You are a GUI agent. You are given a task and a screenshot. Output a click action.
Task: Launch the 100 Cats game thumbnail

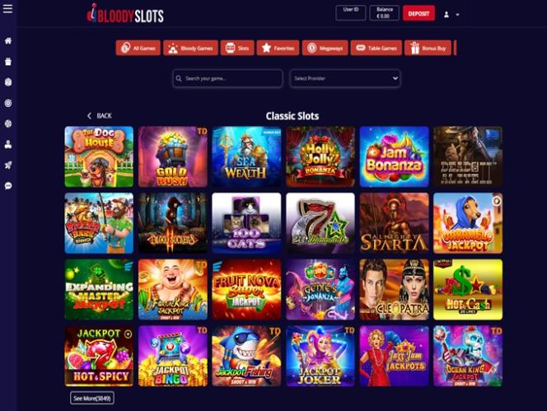[x=246, y=223]
